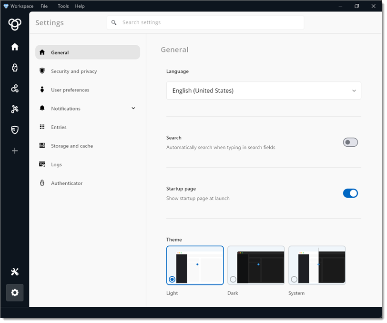Click the 'Settings' page title
387x323 pixels.
[x=50, y=23]
